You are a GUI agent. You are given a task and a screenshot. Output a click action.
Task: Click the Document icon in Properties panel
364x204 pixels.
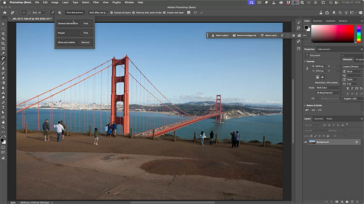pyautogui.click(x=307, y=55)
